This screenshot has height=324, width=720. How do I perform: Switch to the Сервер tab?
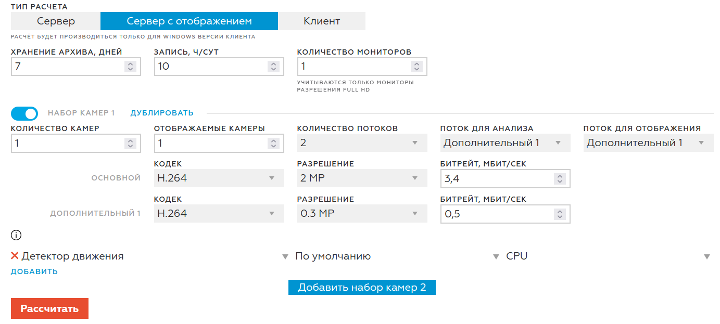(x=56, y=21)
